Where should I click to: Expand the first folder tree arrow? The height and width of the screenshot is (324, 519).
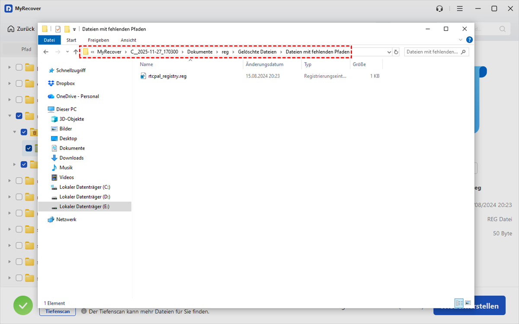10,67
